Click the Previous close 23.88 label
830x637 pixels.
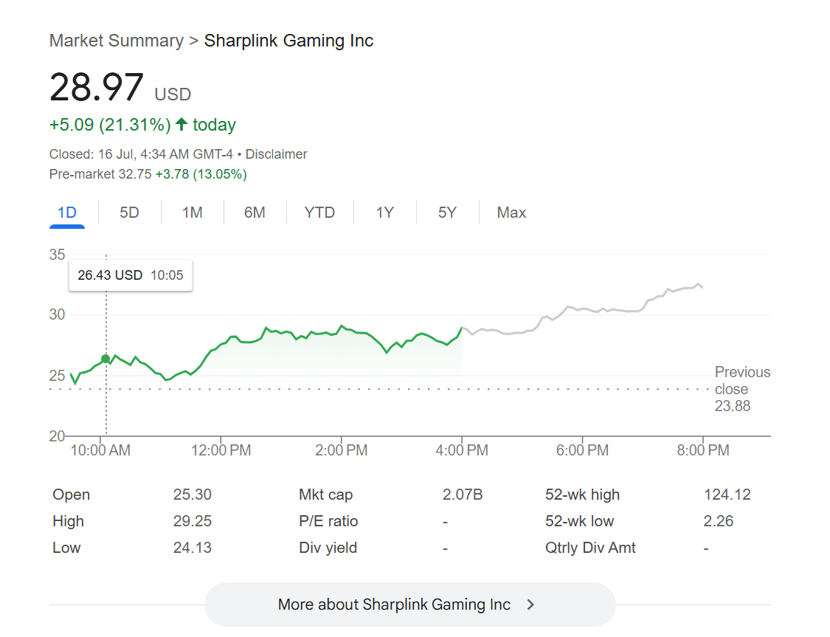742,389
